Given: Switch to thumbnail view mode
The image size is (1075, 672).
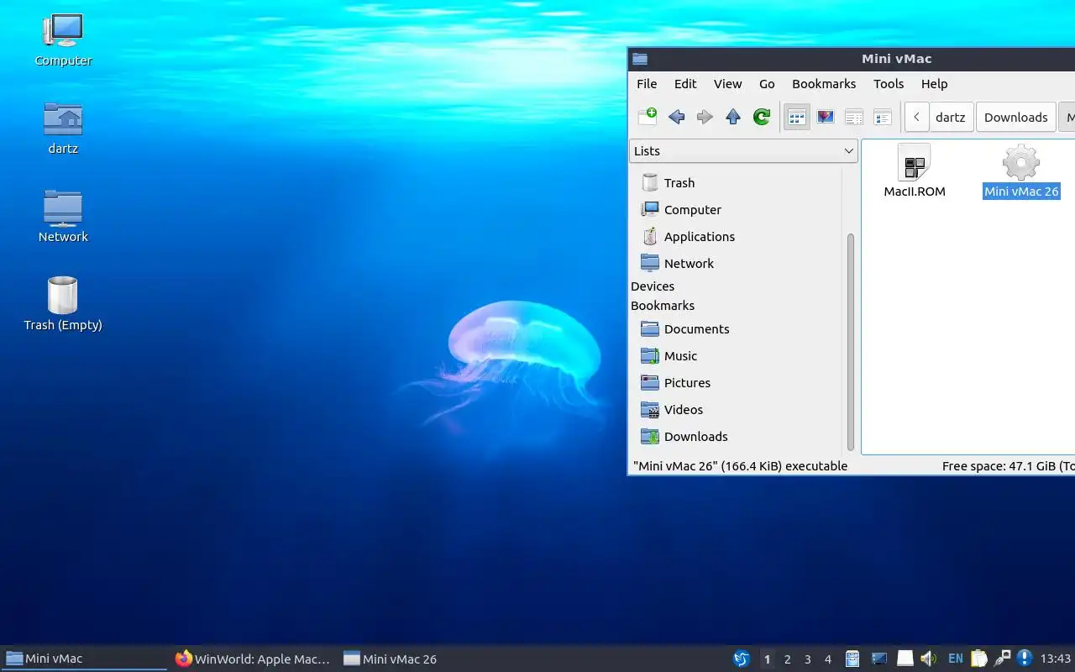Looking at the screenshot, I should [x=826, y=117].
